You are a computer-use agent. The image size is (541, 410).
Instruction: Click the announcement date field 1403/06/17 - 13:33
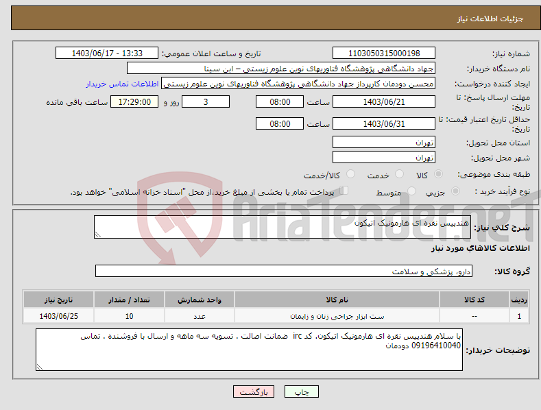click(107, 53)
